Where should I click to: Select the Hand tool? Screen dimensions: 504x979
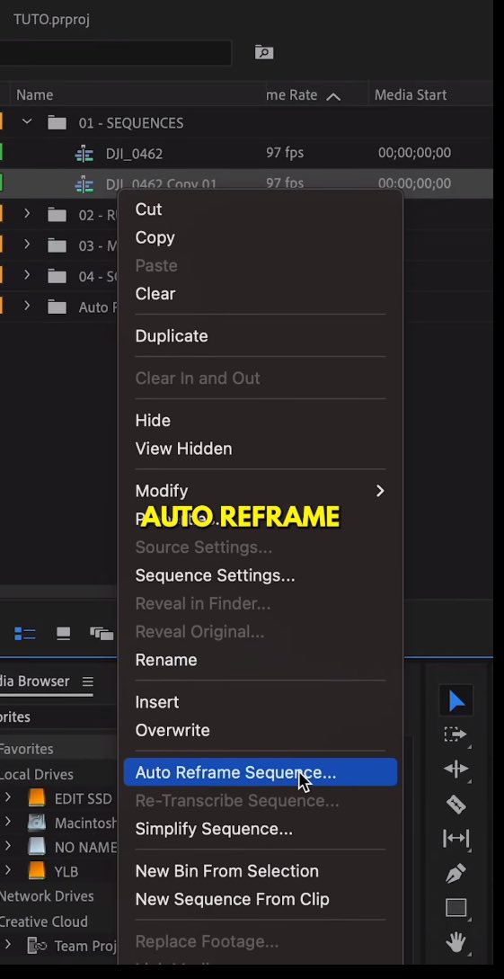click(x=456, y=941)
